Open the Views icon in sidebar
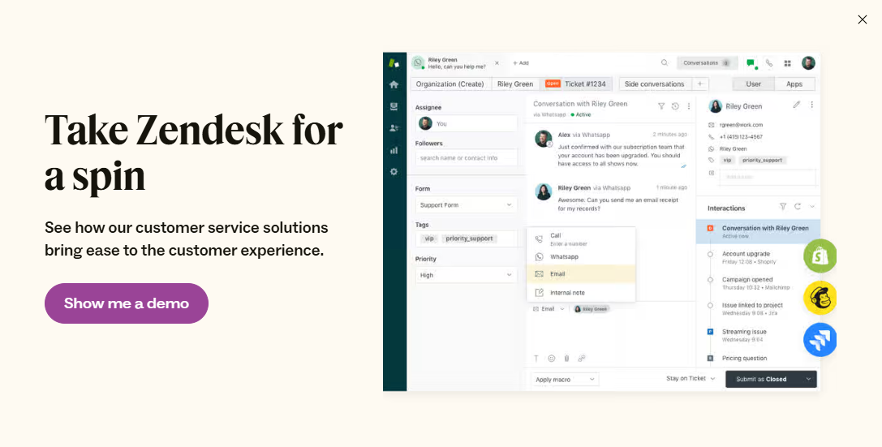The image size is (882, 447). click(x=394, y=106)
